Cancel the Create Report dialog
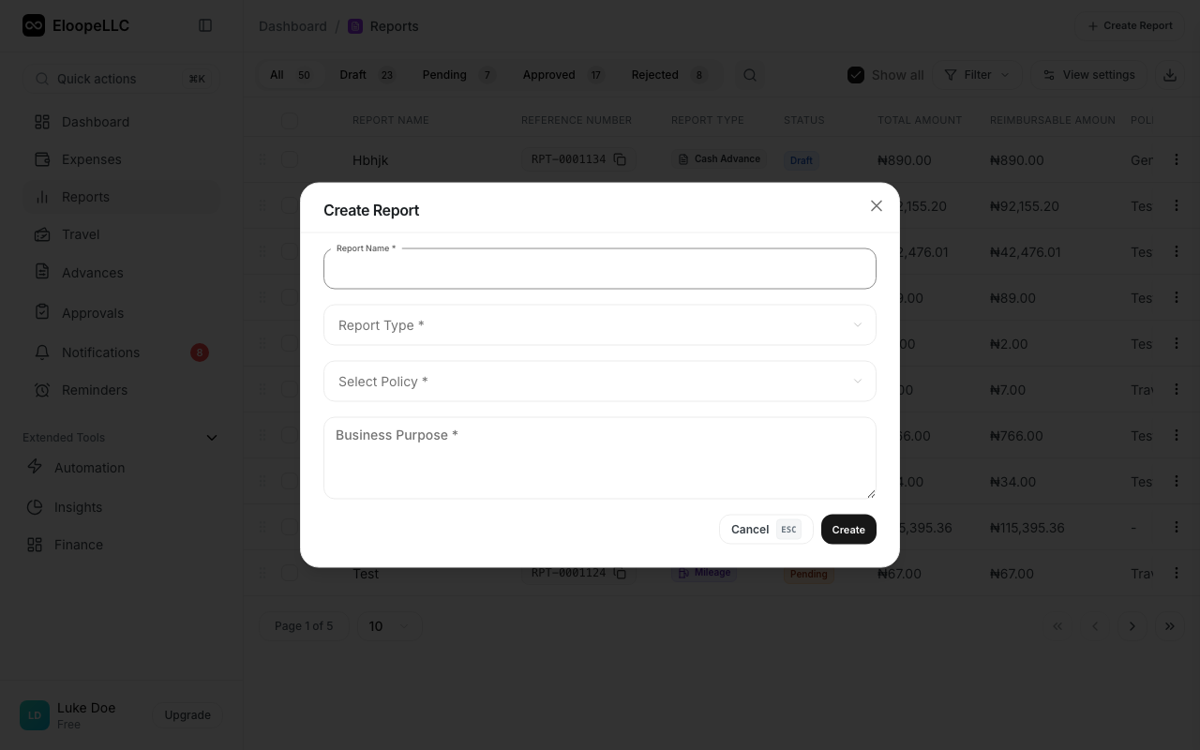The image size is (1200, 750). pyautogui.click(x=750, y=529)
